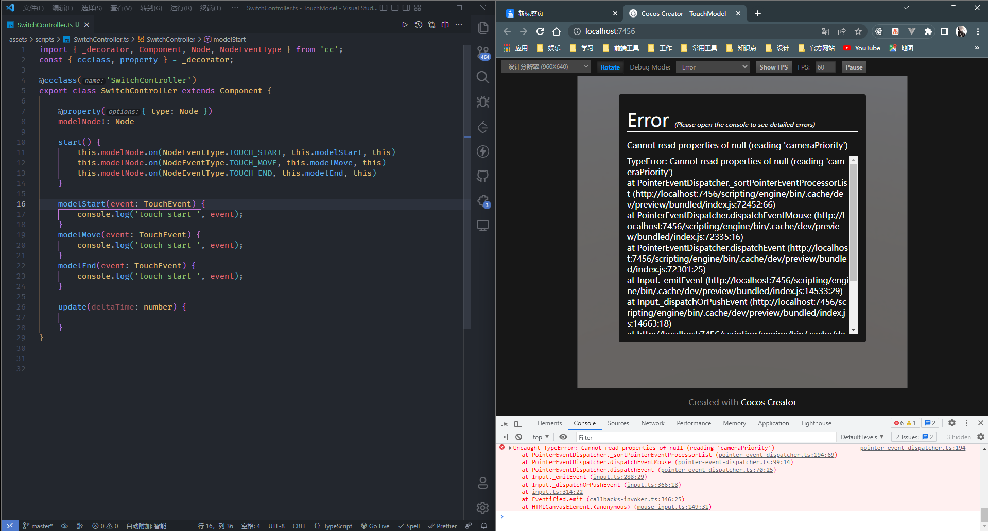988x531 pixels.
Task: Toggle live expression eye icon
Action: 563,437
